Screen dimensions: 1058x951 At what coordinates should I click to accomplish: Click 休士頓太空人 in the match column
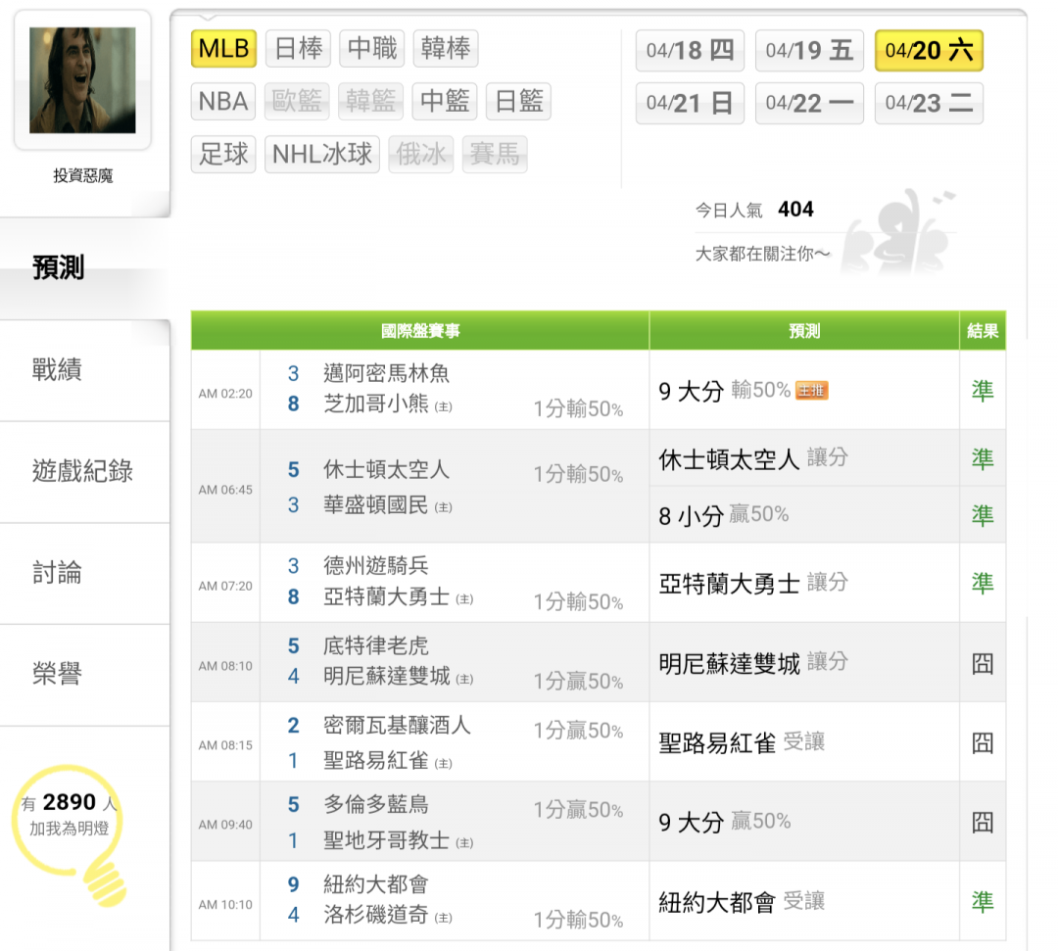pyautogui.click(x=386, y=469)
